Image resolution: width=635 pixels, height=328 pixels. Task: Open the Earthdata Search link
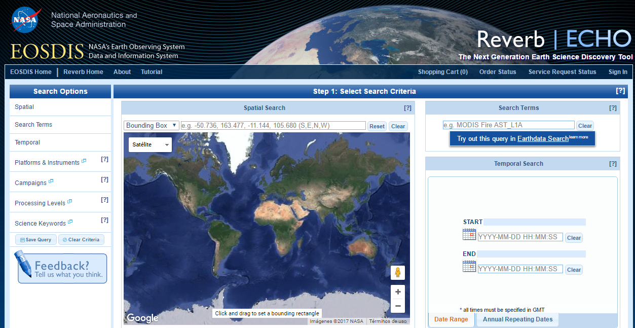[x=543, y=139]
